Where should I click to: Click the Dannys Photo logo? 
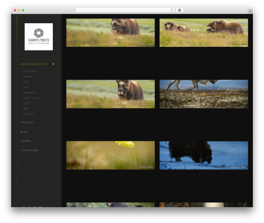click(x=39, y=36)
